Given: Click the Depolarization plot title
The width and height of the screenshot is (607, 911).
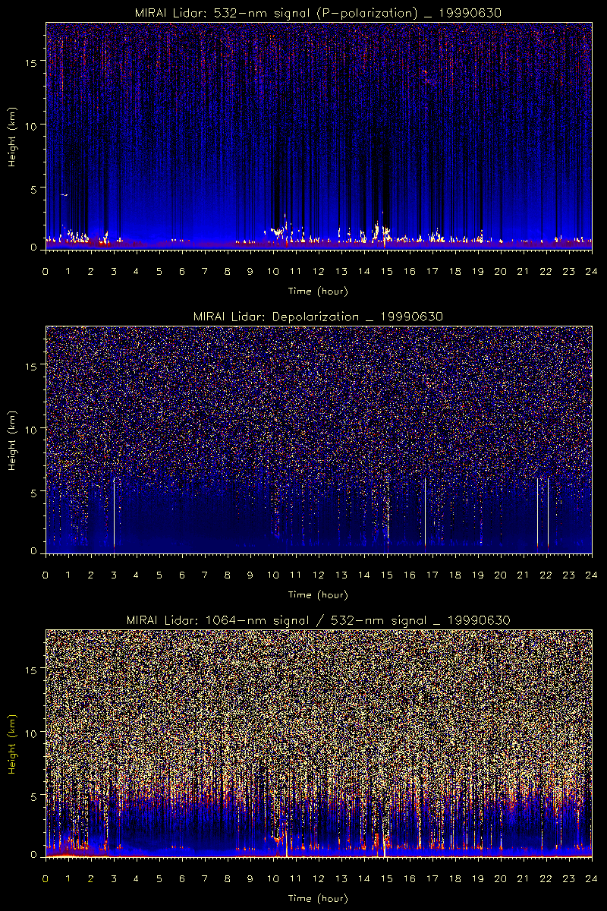Looking at the screenshot, I should pyautogui.click(x=318, y=317).
